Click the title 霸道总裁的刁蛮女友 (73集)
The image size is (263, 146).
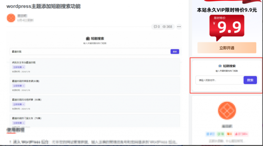click(27, 118)
